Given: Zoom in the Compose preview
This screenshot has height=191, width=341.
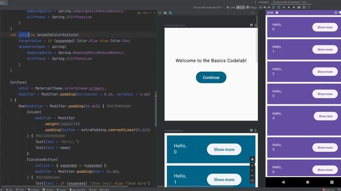Looking at the screenshot, I should pyautogui.click(x=252, y=166).
